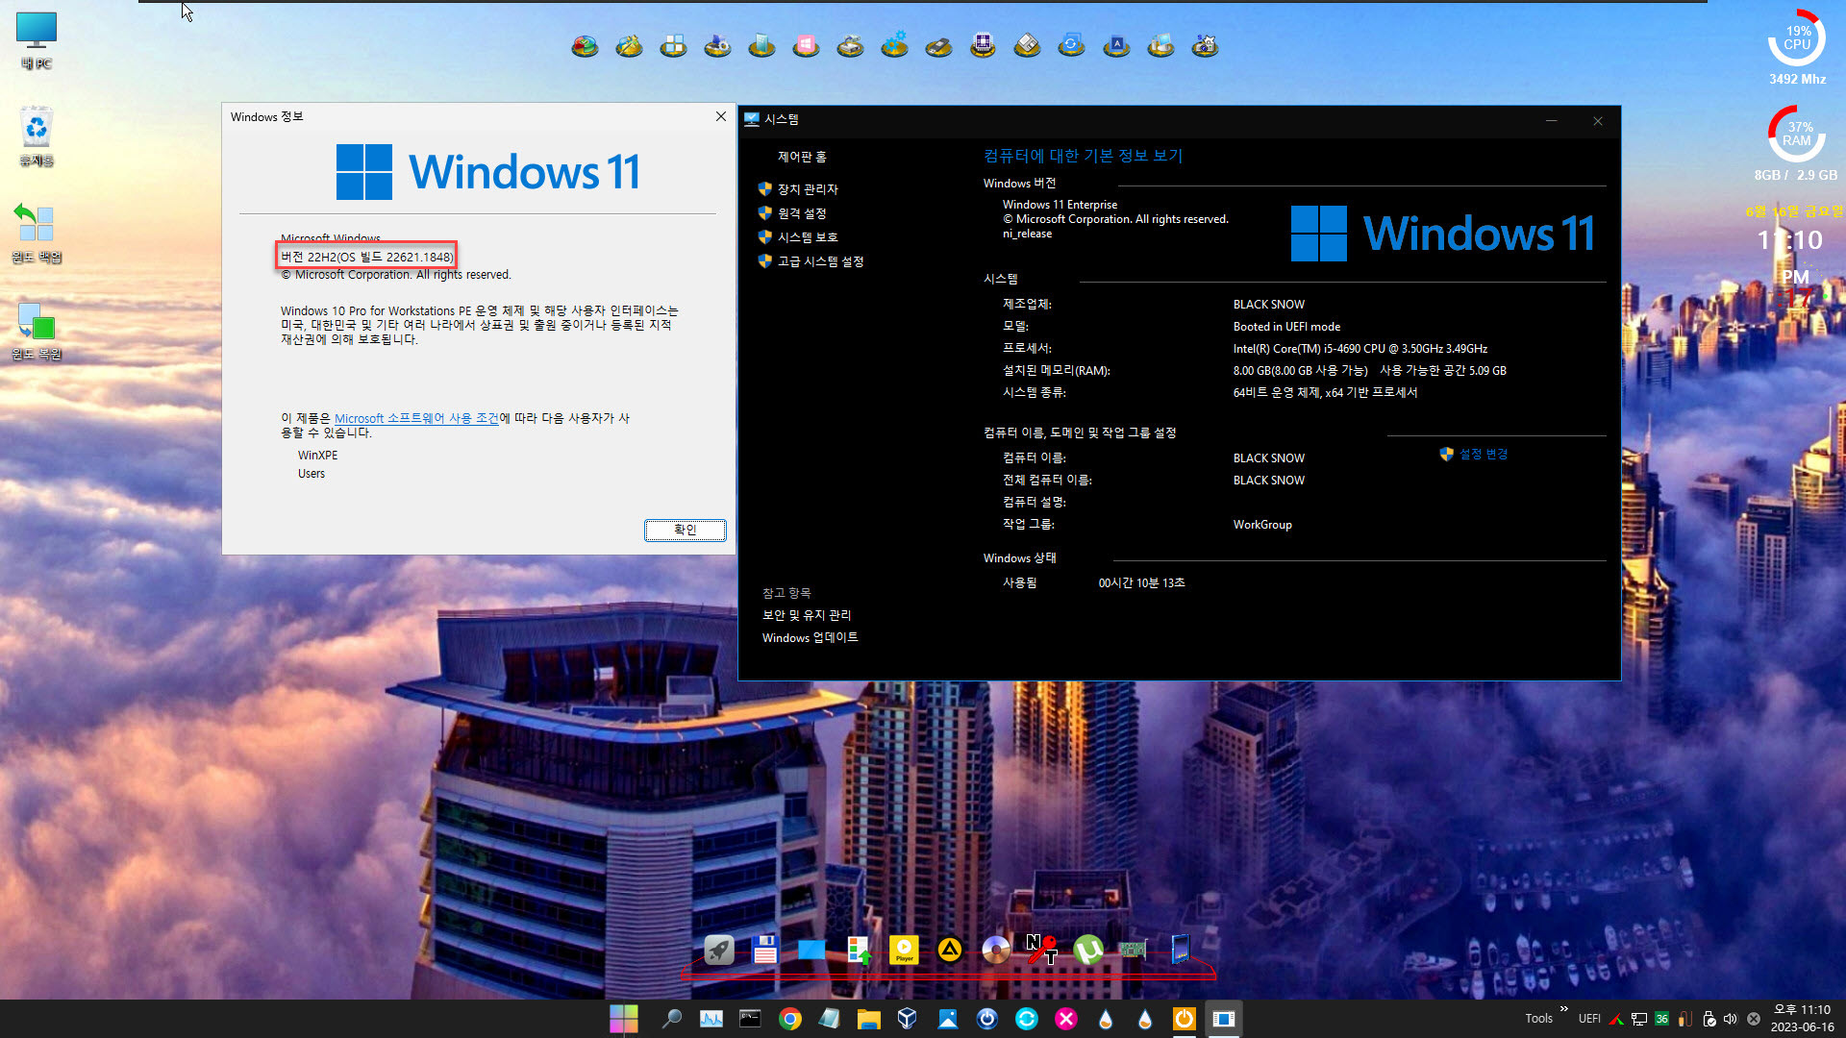Open the command prompt from the taskbar
This screenshot has height=1038, width=1846.
[750, 1019]
